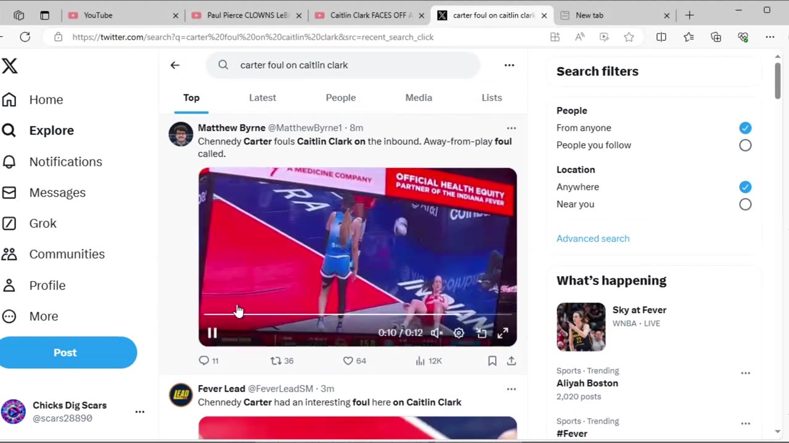
Task: Open browser split screen icon
Action: click(x=661, y=37)
